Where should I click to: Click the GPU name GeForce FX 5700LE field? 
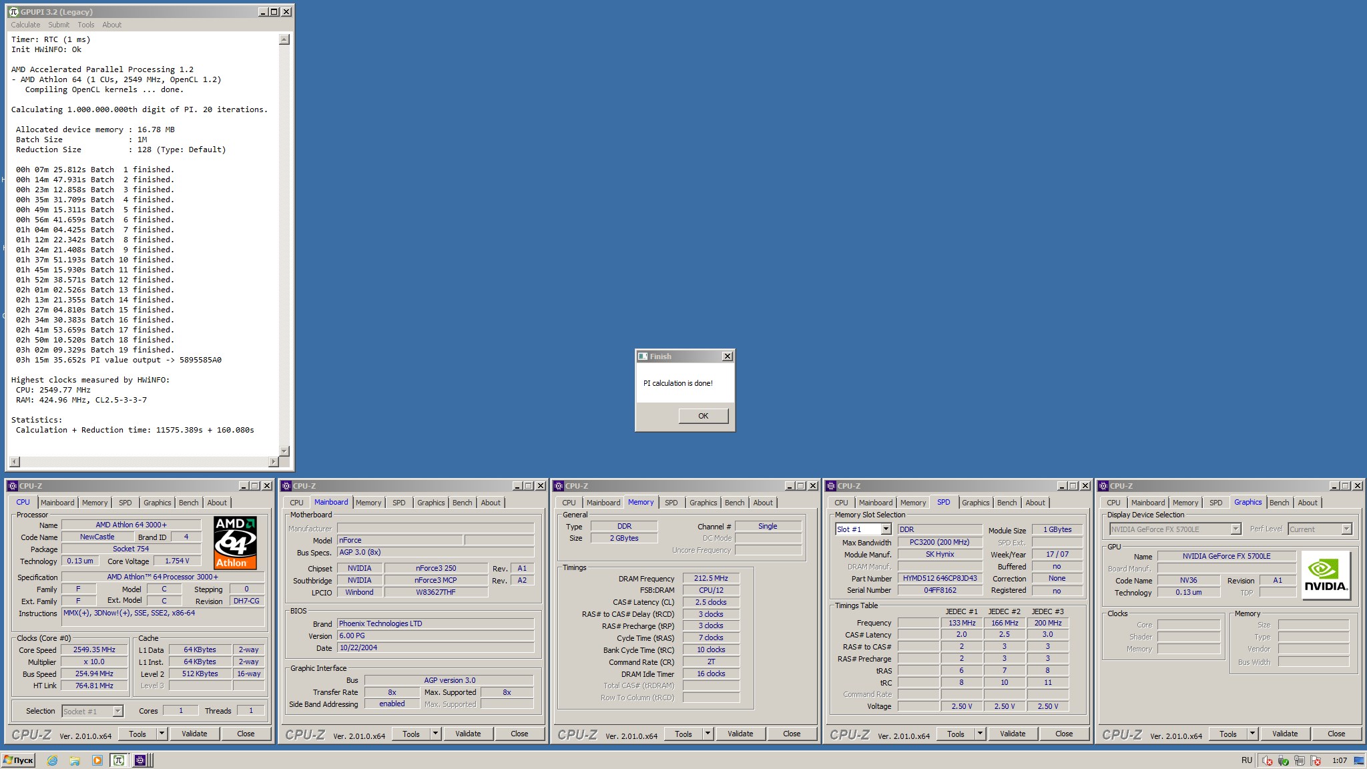(1226, 556)
